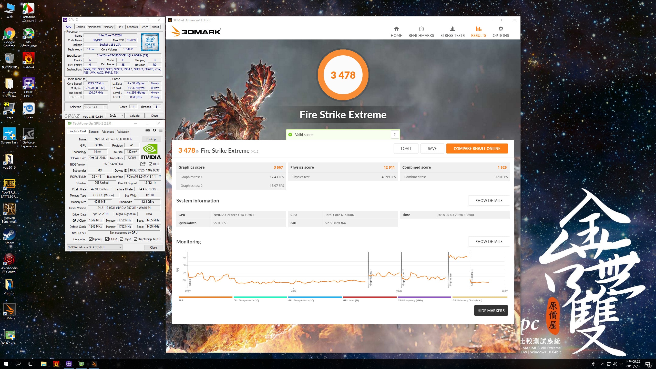Open Action Center notification icon
656x369 pixels.
click(648, 364)
